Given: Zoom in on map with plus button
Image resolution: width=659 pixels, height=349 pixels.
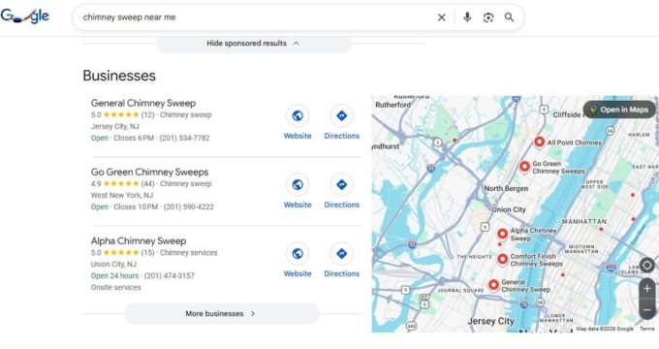Looking at the screenshot, I should pos(646,289).
